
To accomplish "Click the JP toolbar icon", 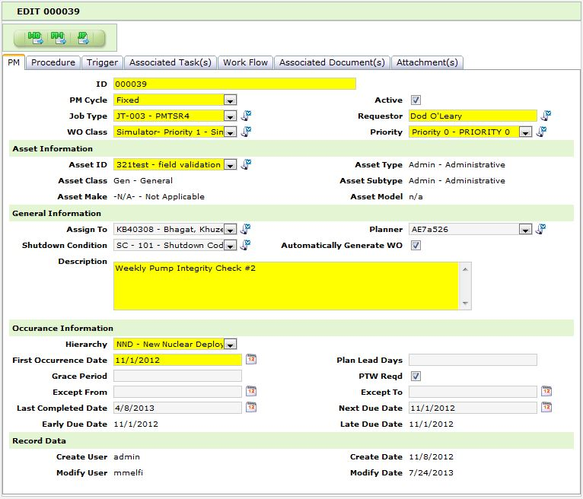I will coord(82,37).
